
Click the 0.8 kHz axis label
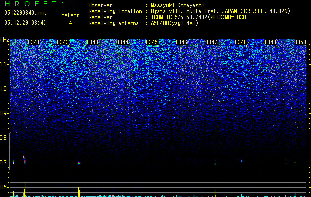4,138
